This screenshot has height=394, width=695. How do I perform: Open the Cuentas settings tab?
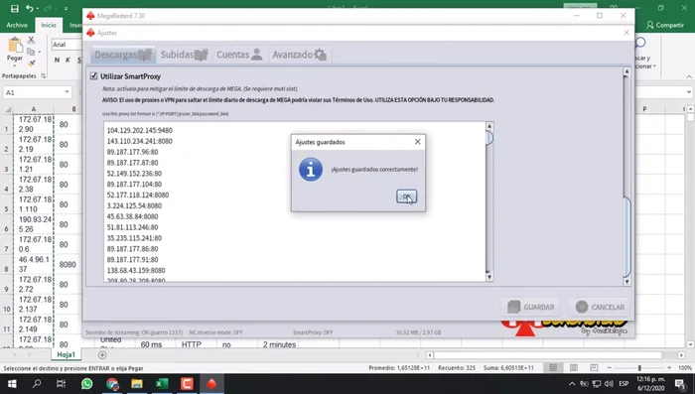click(x=239, y=55)
